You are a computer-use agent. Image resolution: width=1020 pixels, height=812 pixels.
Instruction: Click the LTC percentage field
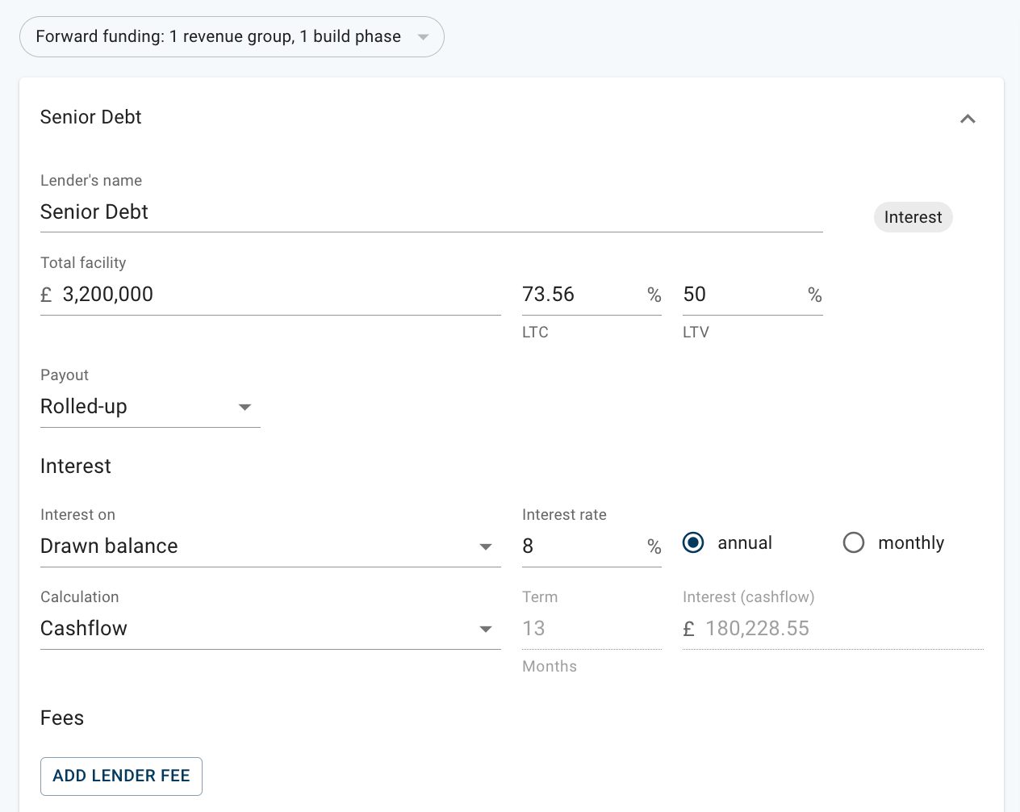581,295
